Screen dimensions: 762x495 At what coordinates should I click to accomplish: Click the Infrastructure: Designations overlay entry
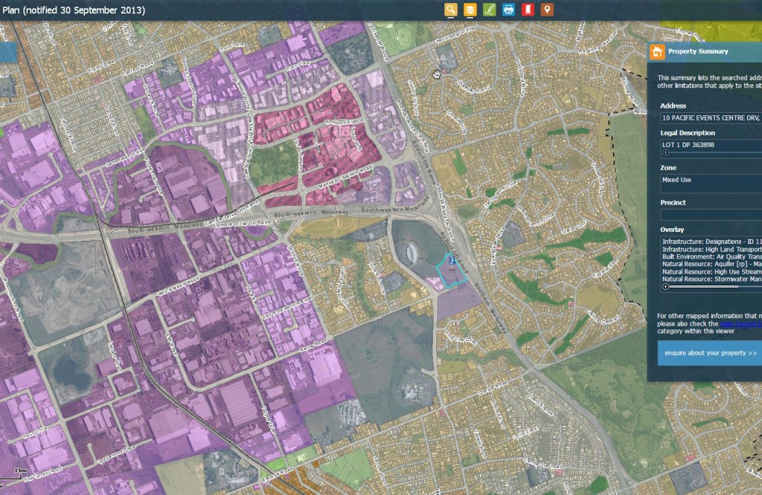pos(711,242)
